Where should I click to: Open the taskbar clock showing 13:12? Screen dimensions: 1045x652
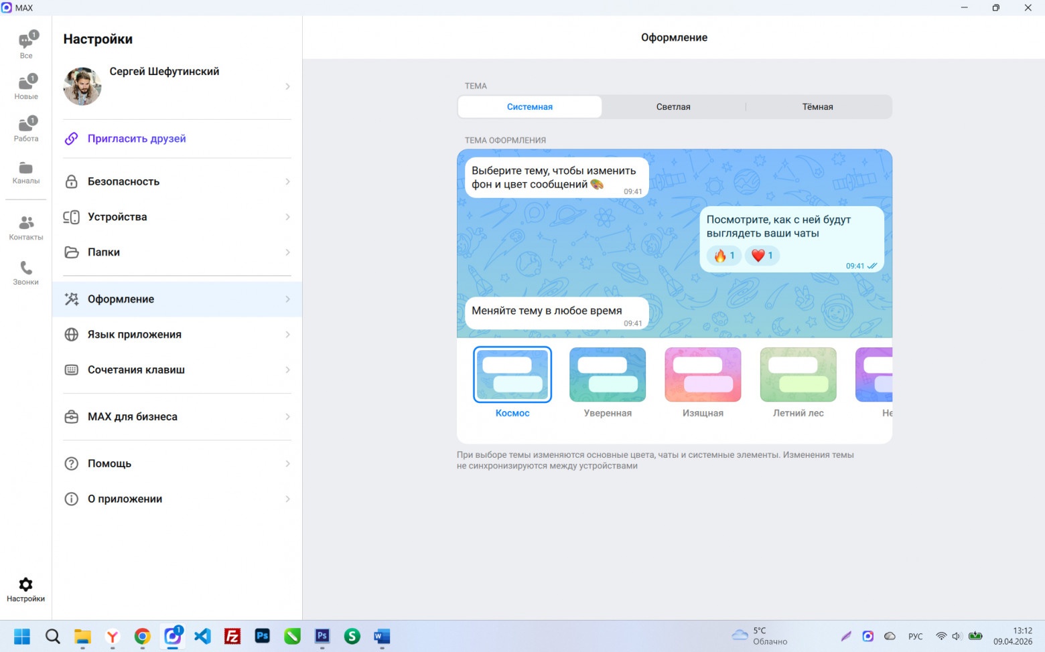[x=1013, y=636]
